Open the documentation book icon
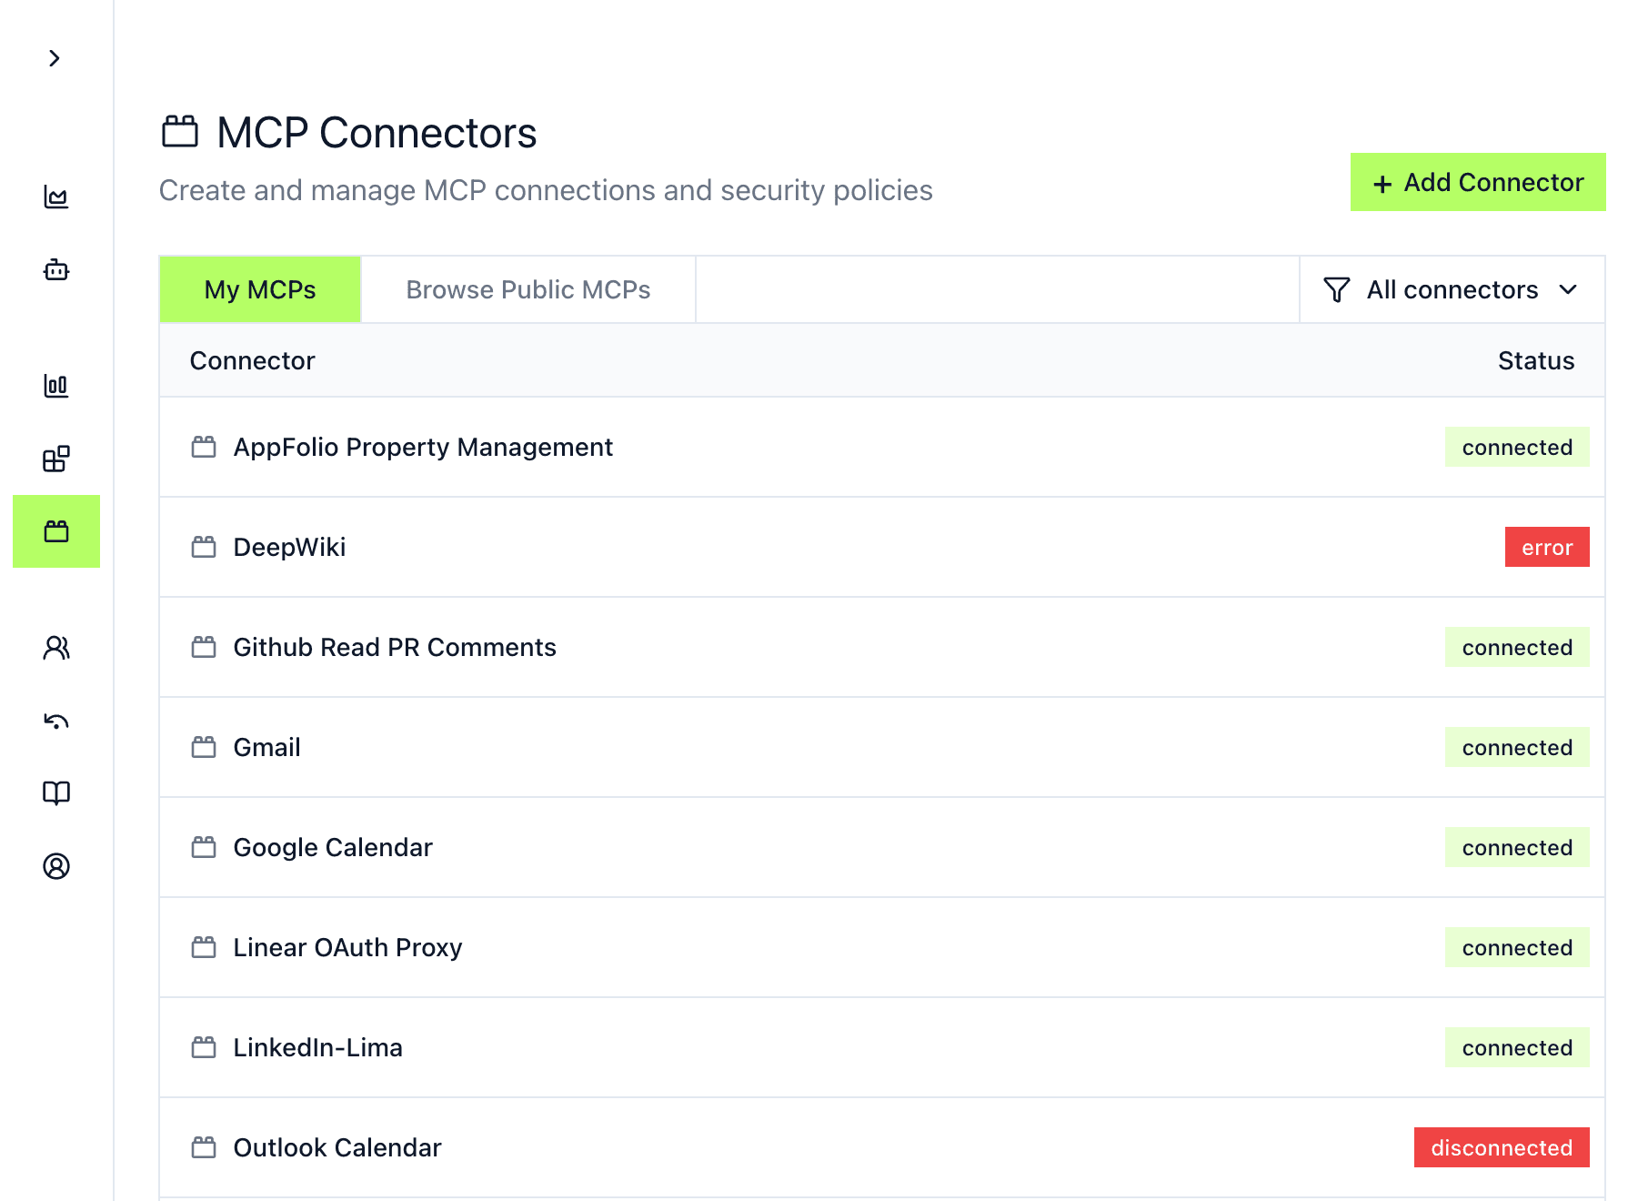This screenshot has width=1648, height=1201. 56,793
